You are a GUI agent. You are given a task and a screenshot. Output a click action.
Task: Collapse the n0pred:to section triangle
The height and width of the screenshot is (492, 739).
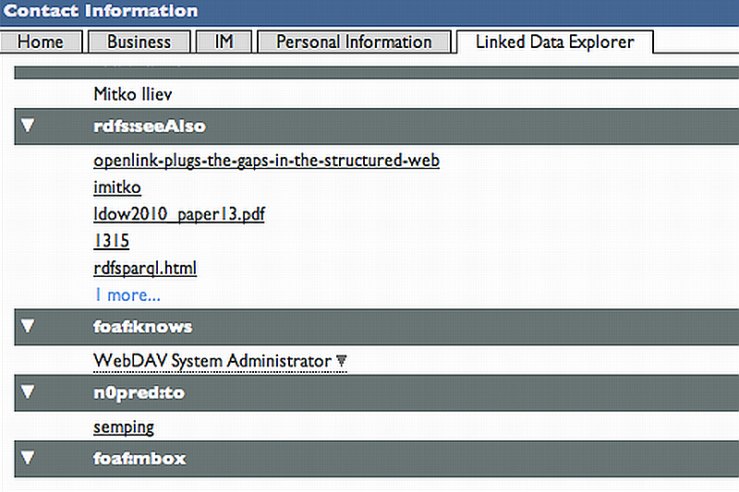click(x=28, y=392)
